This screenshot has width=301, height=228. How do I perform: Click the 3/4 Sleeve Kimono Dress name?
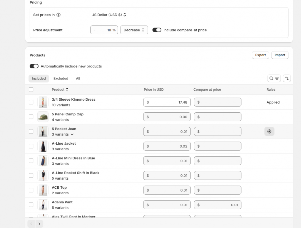pos(73,99)
